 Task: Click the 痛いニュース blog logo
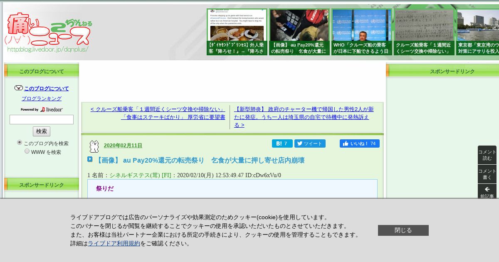tap(48, 32)
